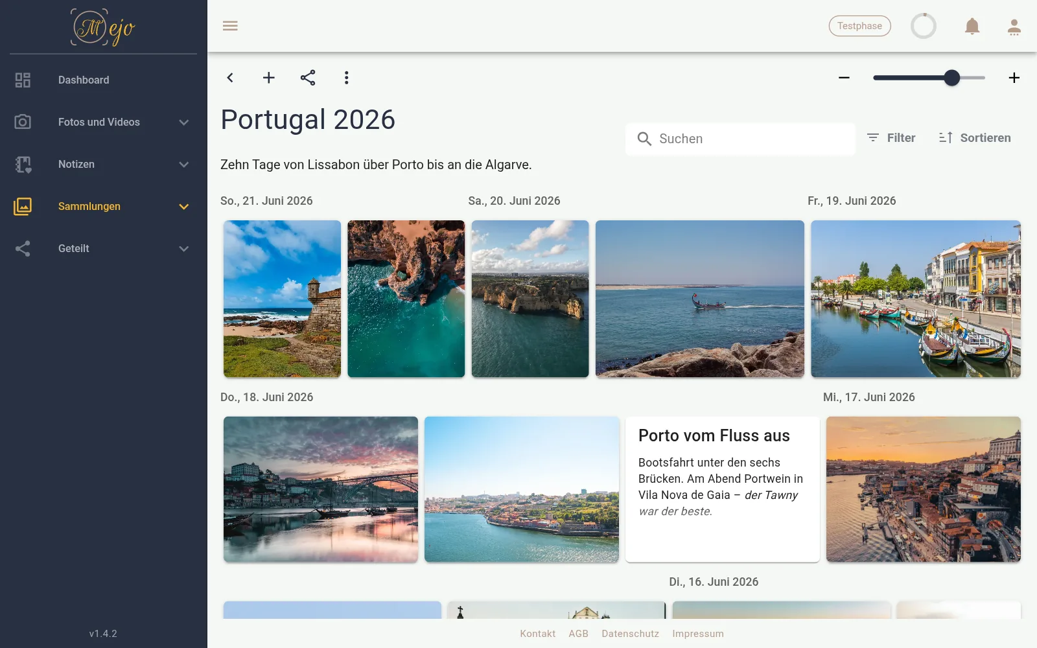Screen dimensions: 1037x648
Task: Click the Mejo logo
Action: click(103, 27)
